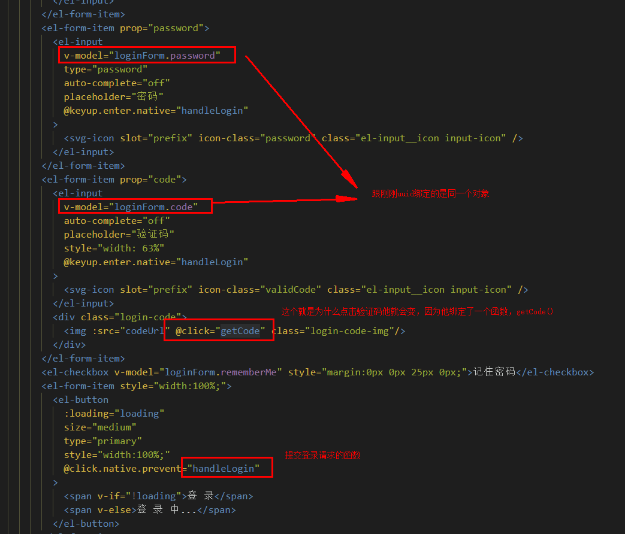Click the svg-icon line with icon-class="password"
625x534 pixels.
[294, 138]
